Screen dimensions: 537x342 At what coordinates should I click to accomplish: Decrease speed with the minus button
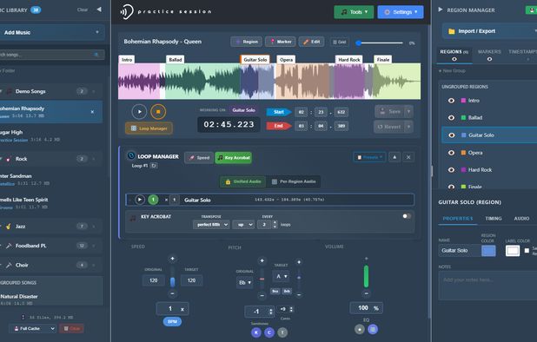click(x=172, y=293)
